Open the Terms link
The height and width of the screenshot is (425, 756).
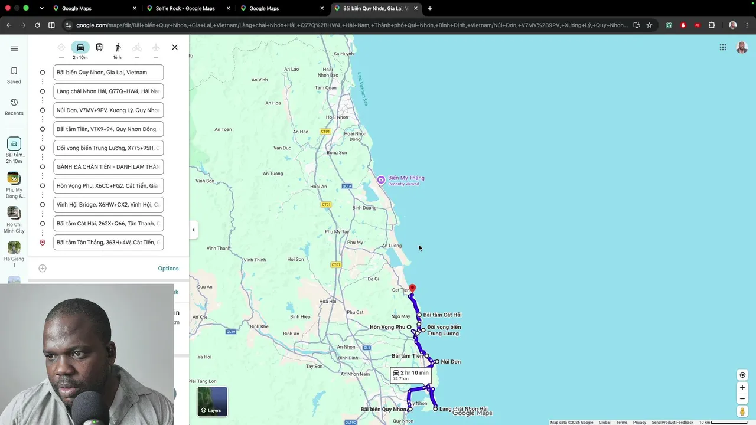point(621,422)
